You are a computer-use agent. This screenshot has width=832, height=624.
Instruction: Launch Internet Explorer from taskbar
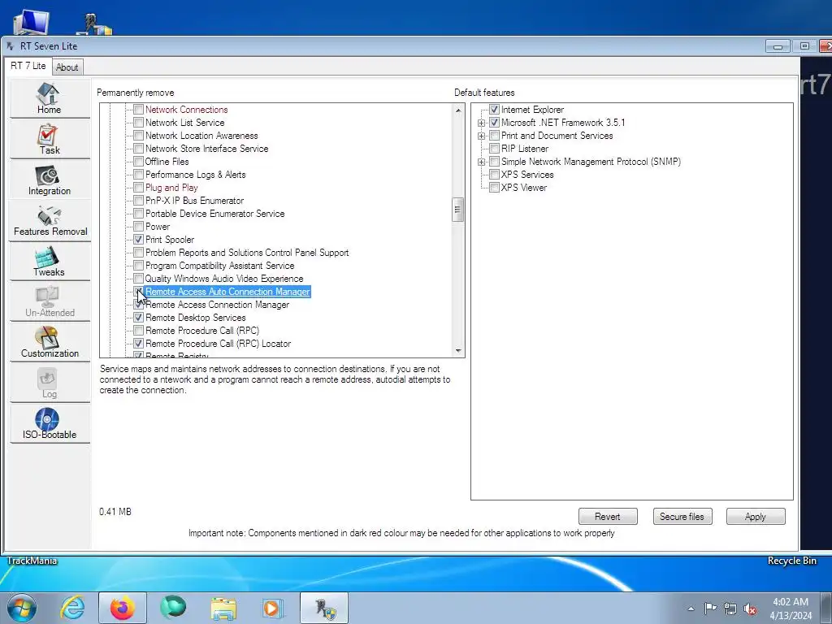pos(72,608)
